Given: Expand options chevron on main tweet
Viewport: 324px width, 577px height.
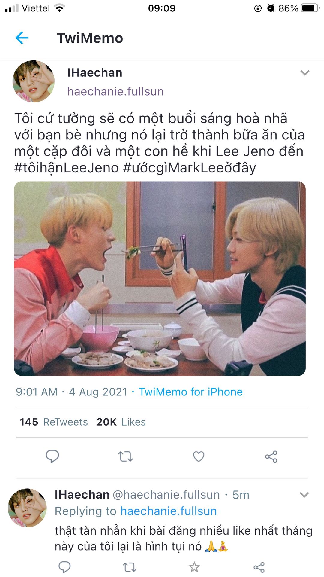Looking at the screenshot, I should tap(305, 73).
